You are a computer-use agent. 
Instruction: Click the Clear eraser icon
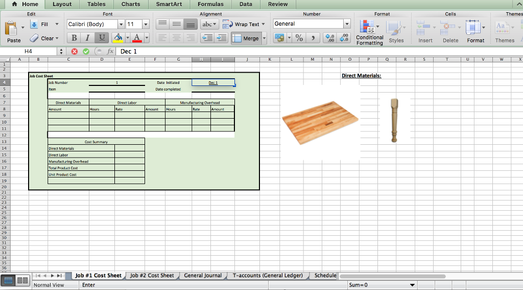coord(34,38)
